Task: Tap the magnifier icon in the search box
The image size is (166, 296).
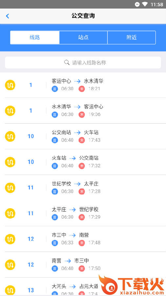Action: click(x=67, y=62)
